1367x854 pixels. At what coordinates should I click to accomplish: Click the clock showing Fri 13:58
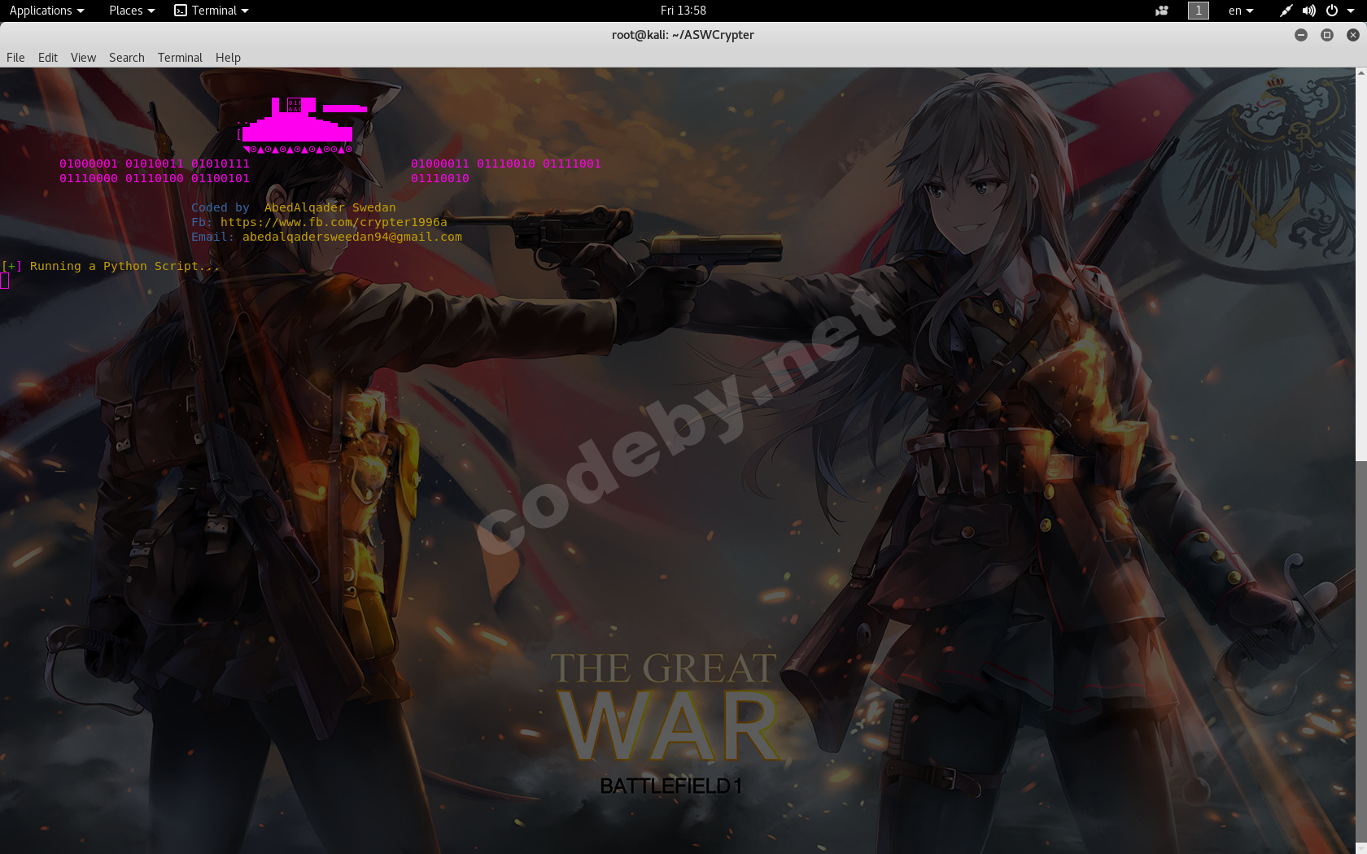tap(683, 11)
